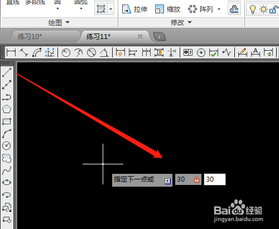The width and height of the screenshot is (279, 229).
Task: Click the Aligned dimension icon
Action: (24, 52)
